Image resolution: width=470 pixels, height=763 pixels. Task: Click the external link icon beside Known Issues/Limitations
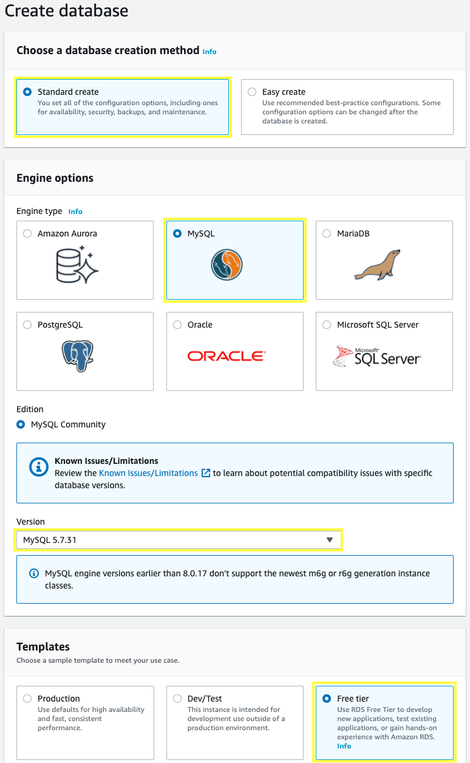(x=206, y=473)
